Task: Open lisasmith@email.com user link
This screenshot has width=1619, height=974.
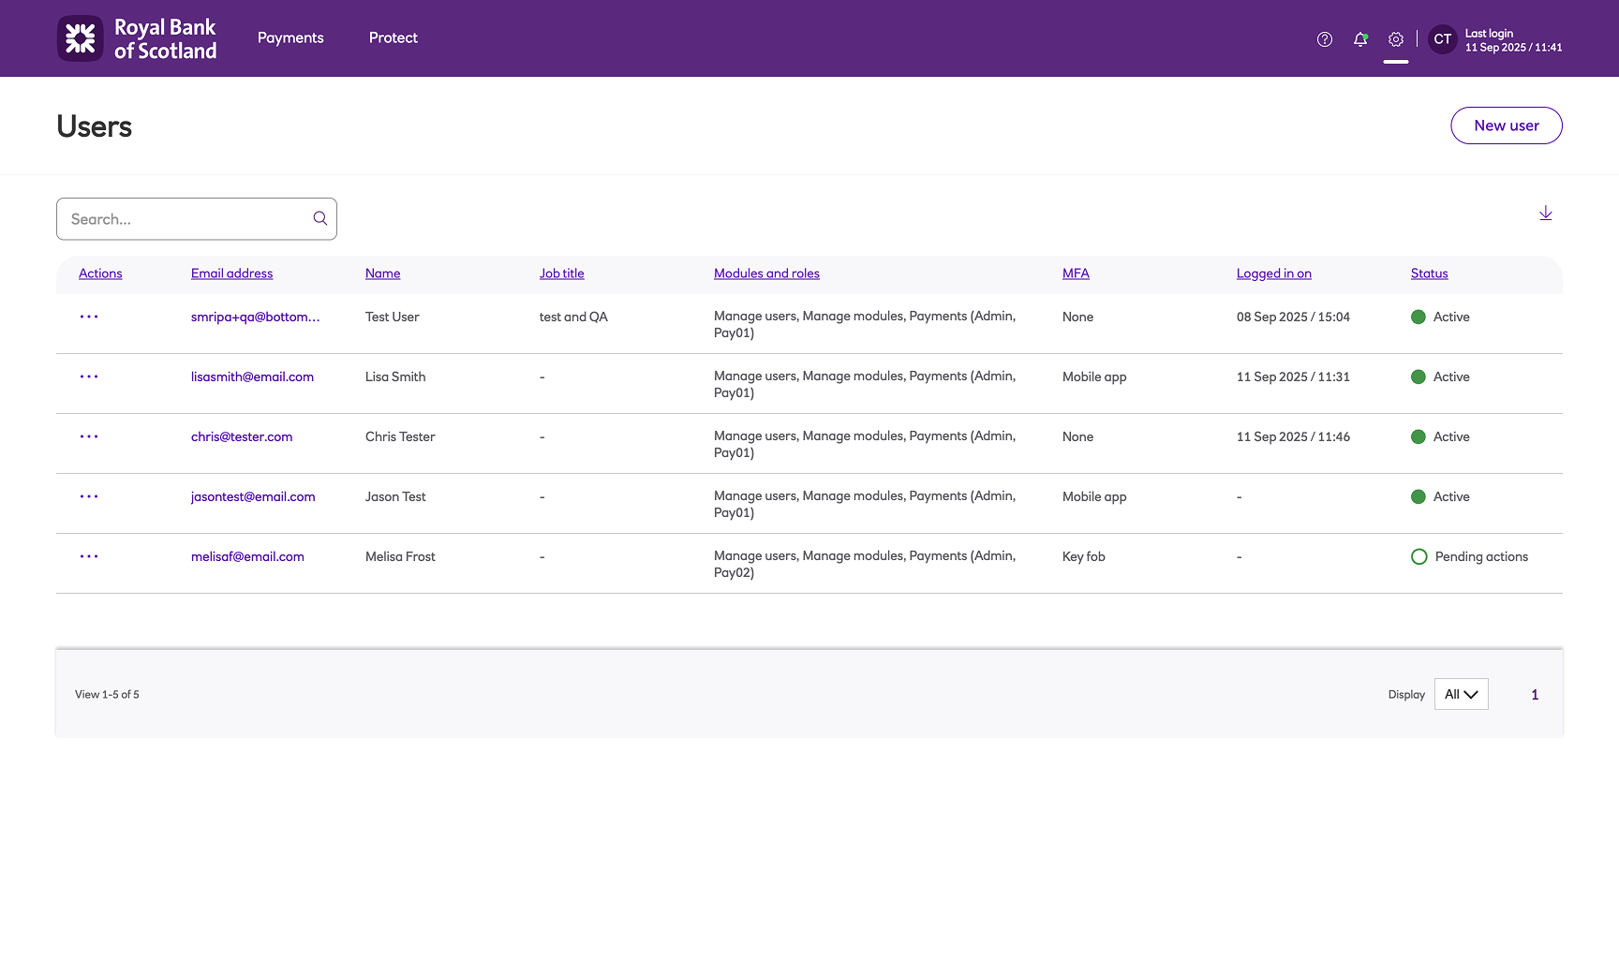Action: click(x=252, y=376)
